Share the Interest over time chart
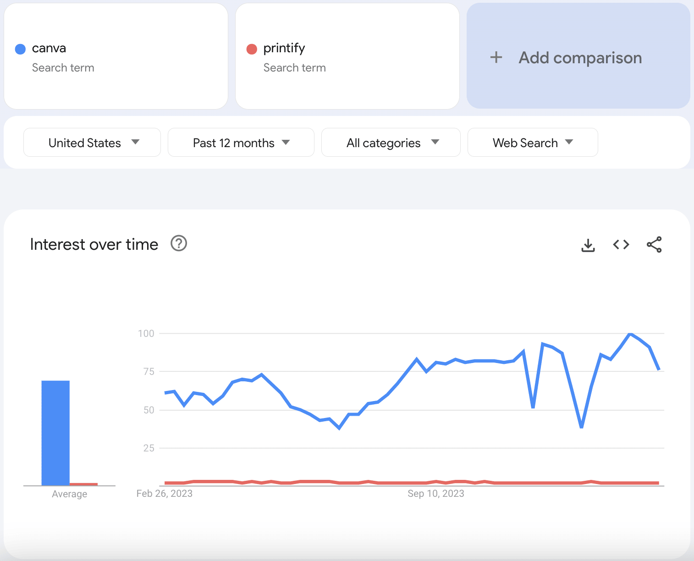Viewport: 694px width, 561px height. coord(654,245)
